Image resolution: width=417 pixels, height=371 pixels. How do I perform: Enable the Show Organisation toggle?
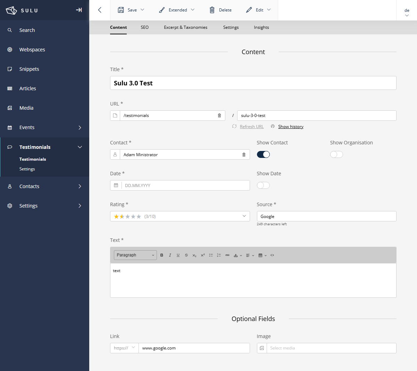pyautogui.click(x=336, y=154)
